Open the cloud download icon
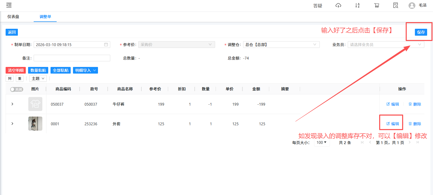433x195 pixels. [338, 5]
